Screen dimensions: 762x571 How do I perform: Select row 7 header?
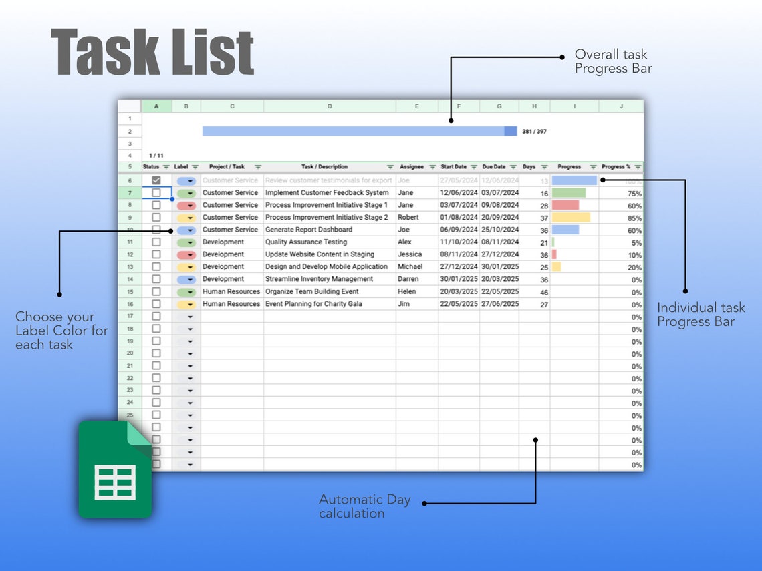pyautogui.click(x=130, y=193)
